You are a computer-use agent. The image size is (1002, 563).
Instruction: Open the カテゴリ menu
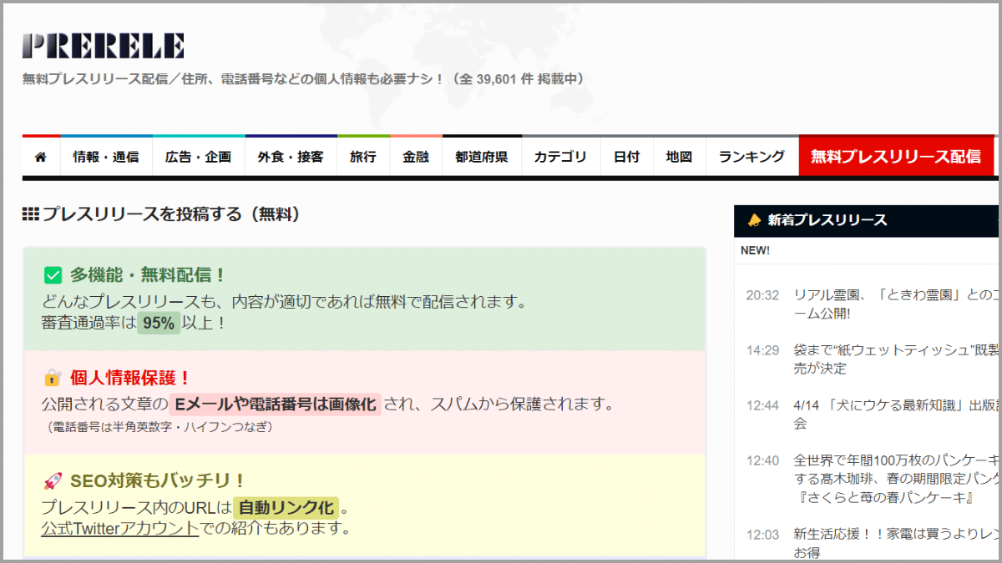point(560,155)
